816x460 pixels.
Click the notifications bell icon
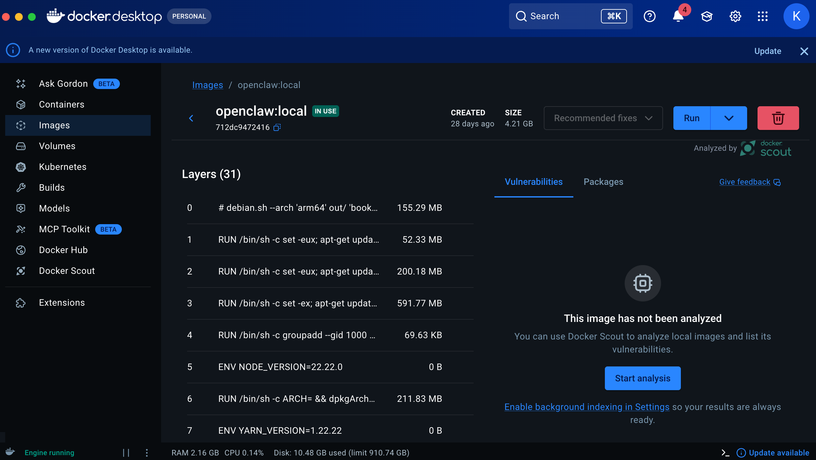678,16
